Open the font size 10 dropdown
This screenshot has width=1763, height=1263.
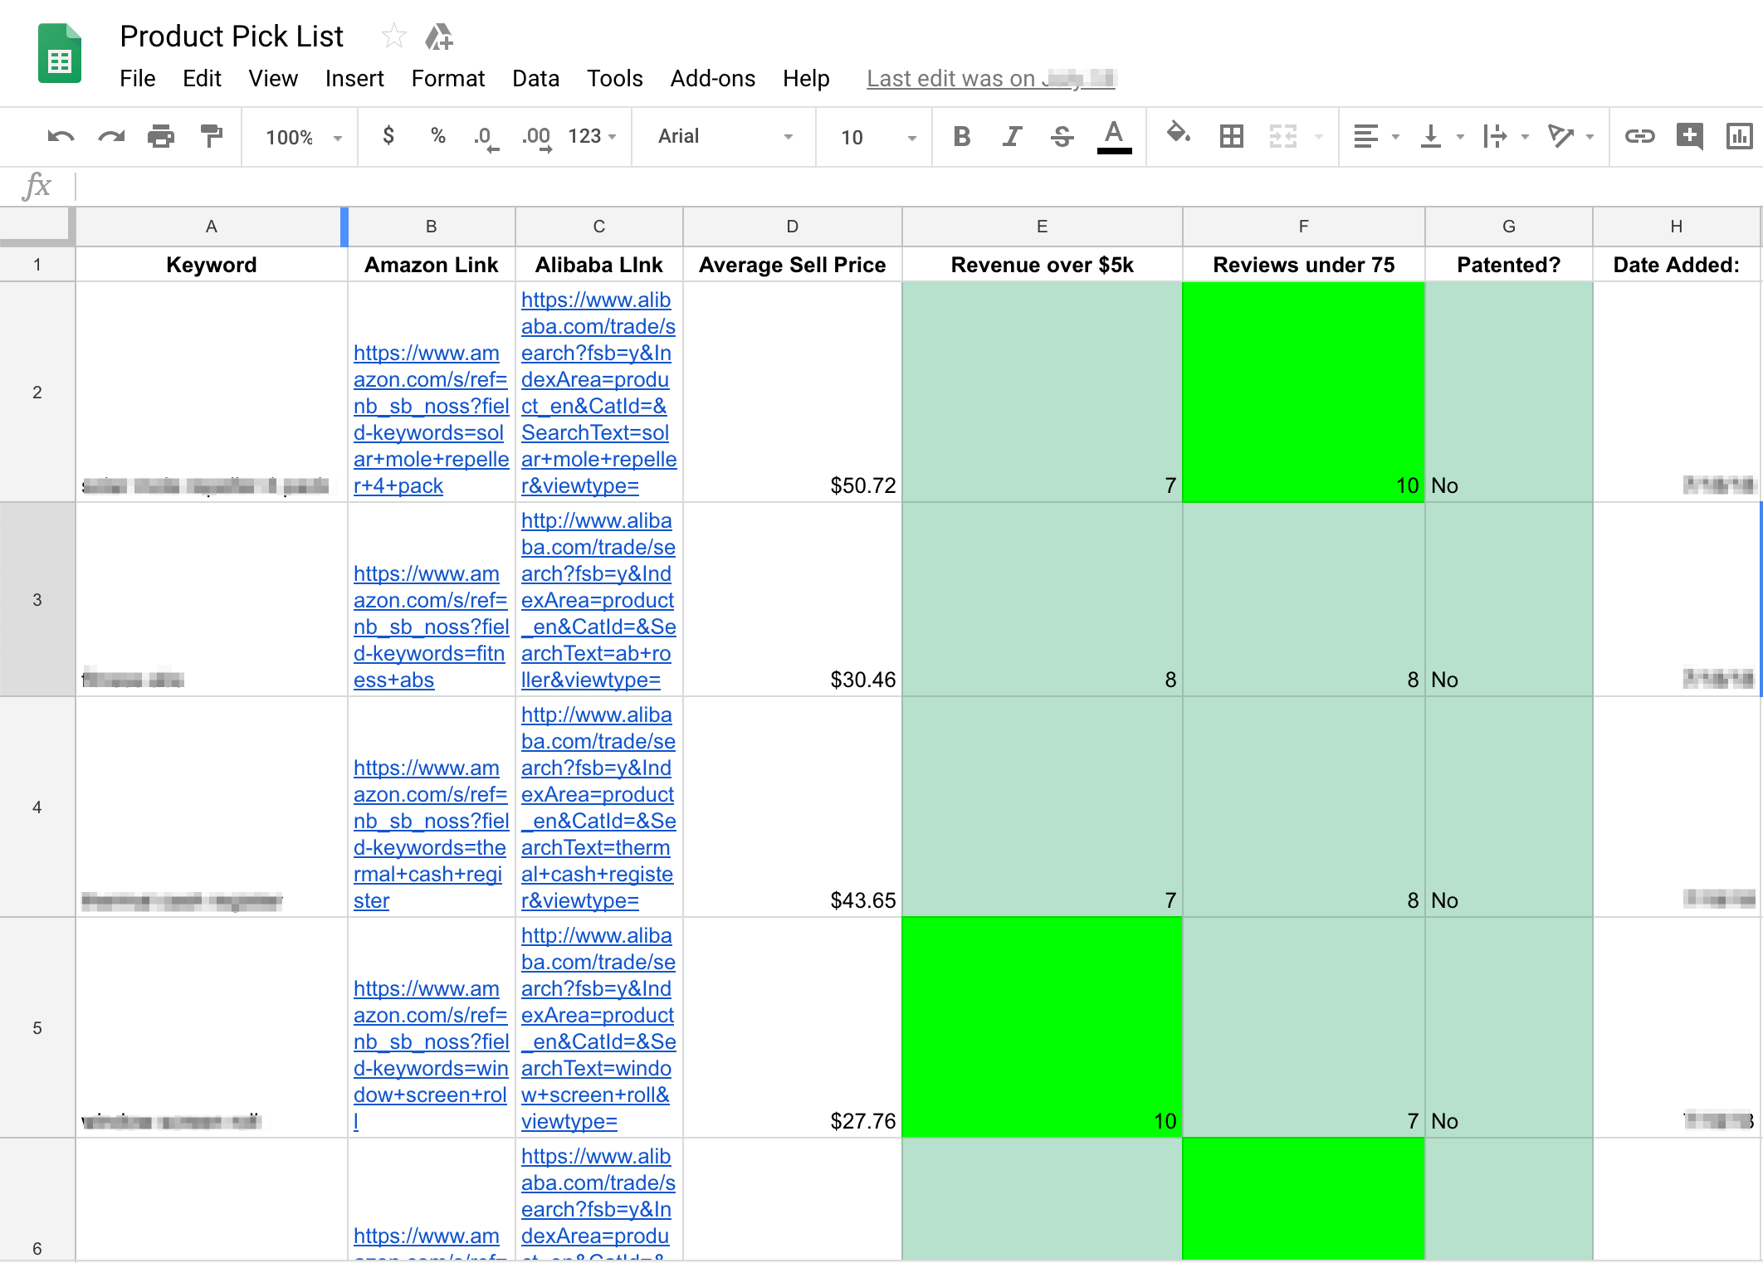[x=877, y=137]
